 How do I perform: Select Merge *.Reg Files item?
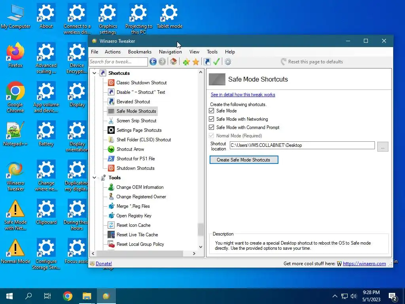tap(133, 206)
